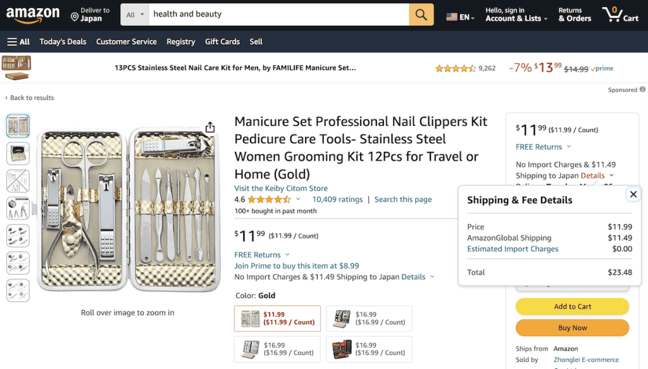Select the second product gallery thumbnail
Image resolution: width=648 pixels, height=369 pixels.
17,153
